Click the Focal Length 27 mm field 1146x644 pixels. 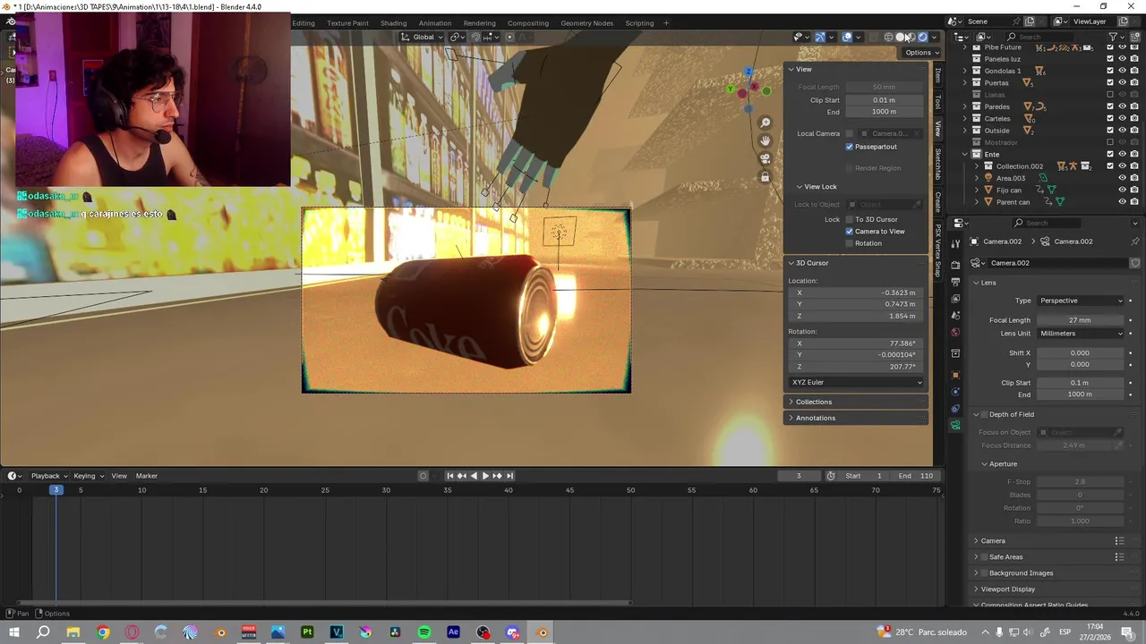[x=1080, y=320]
